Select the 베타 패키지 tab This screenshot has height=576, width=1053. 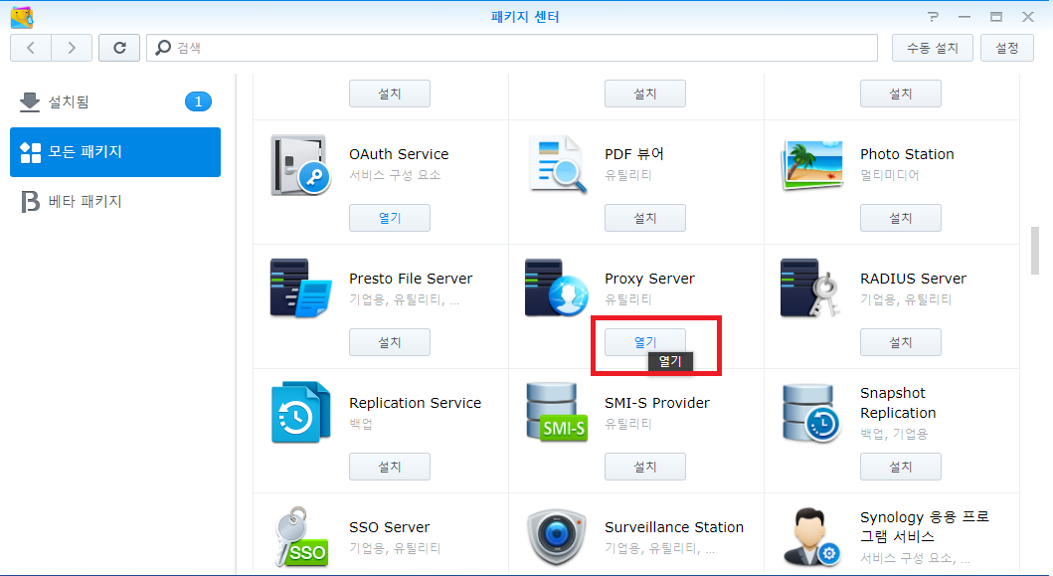click(x=115, y=202)
